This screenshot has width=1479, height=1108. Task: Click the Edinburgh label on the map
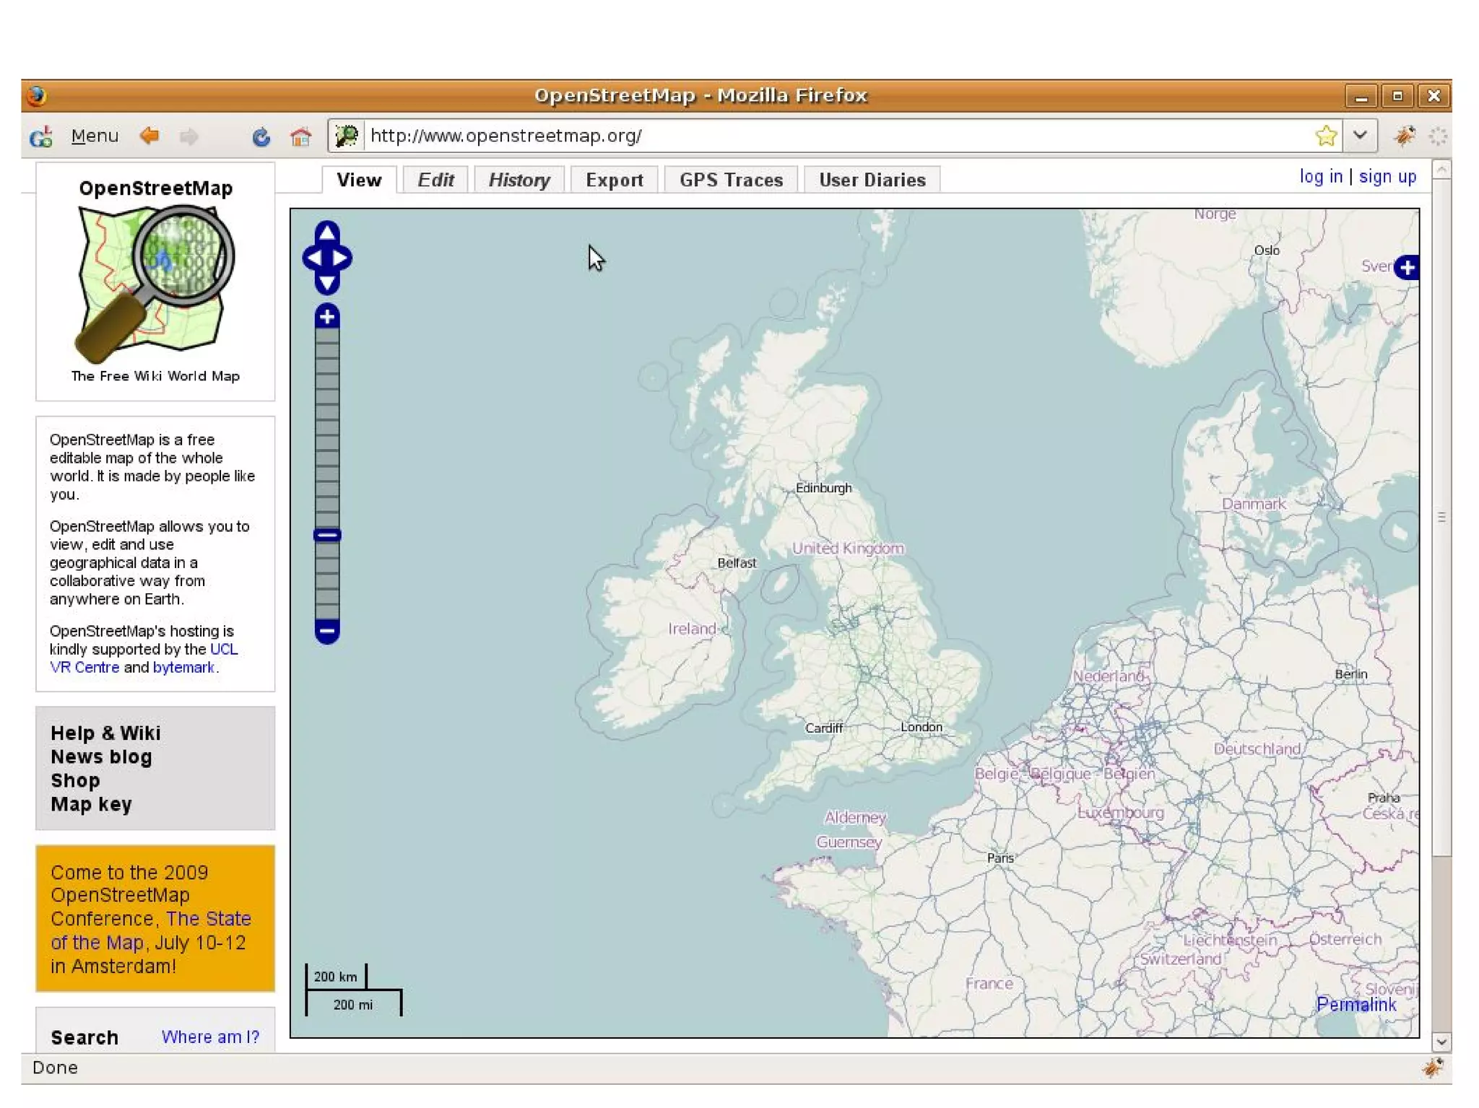[x=823, y=488]
